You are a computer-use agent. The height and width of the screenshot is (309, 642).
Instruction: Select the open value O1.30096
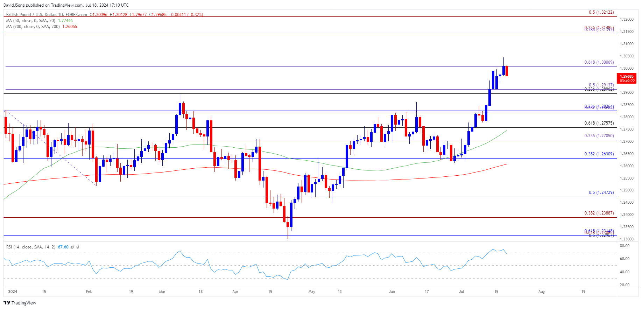point(99,15)
